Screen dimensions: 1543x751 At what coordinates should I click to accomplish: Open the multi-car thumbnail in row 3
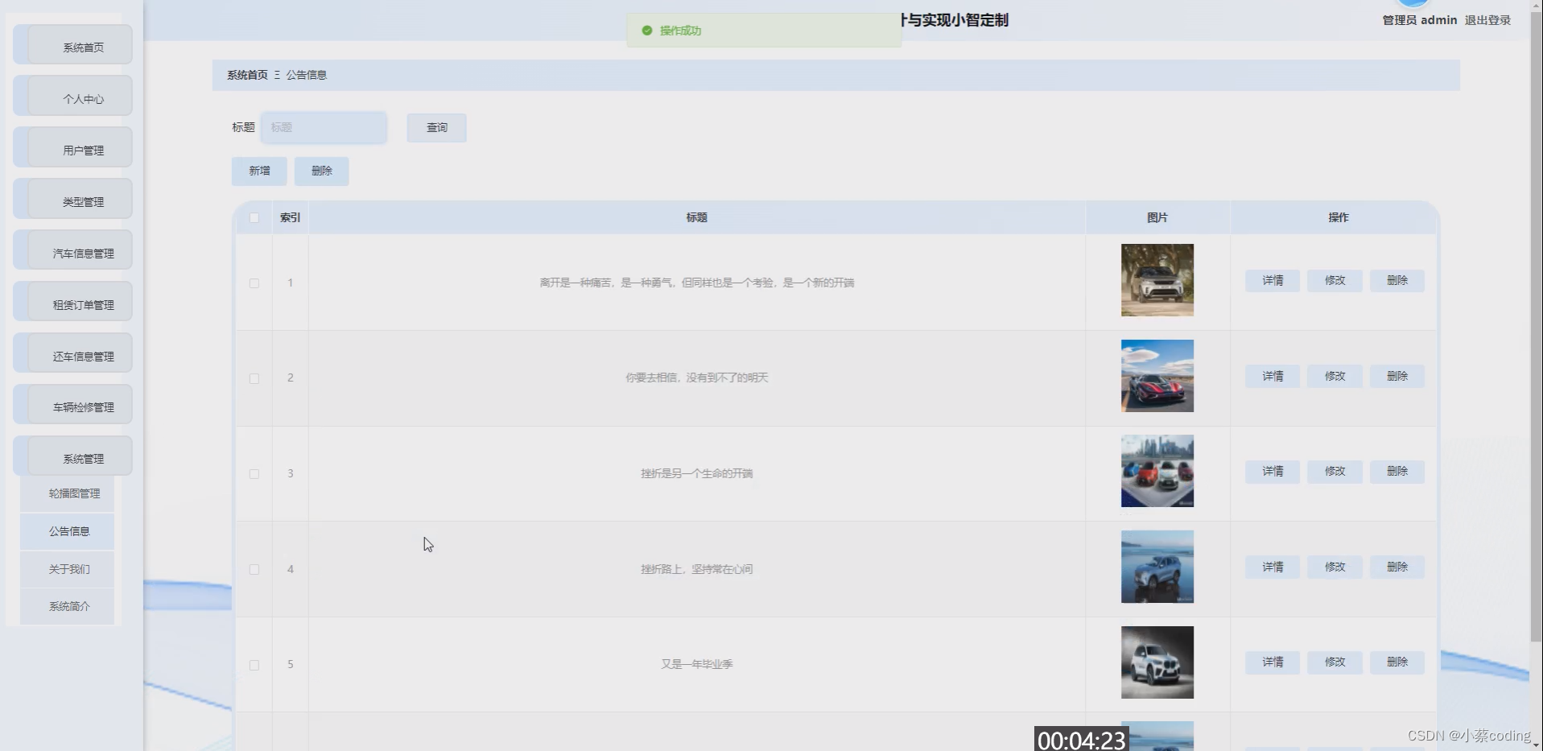[x=1157, y=471]
